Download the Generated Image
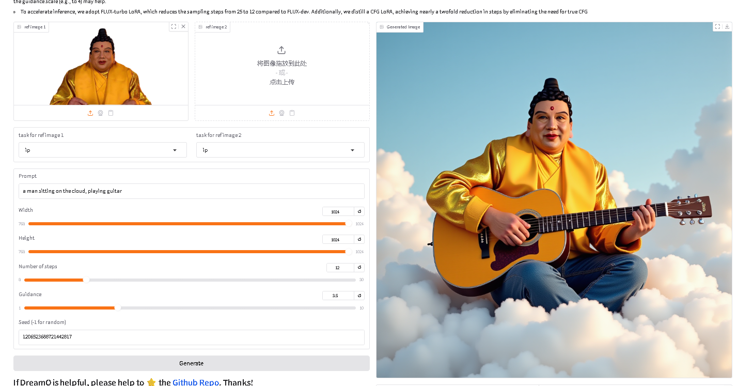The width and height of the screenshot is (737, 386). pyautogui.click(x=727, y=26)
